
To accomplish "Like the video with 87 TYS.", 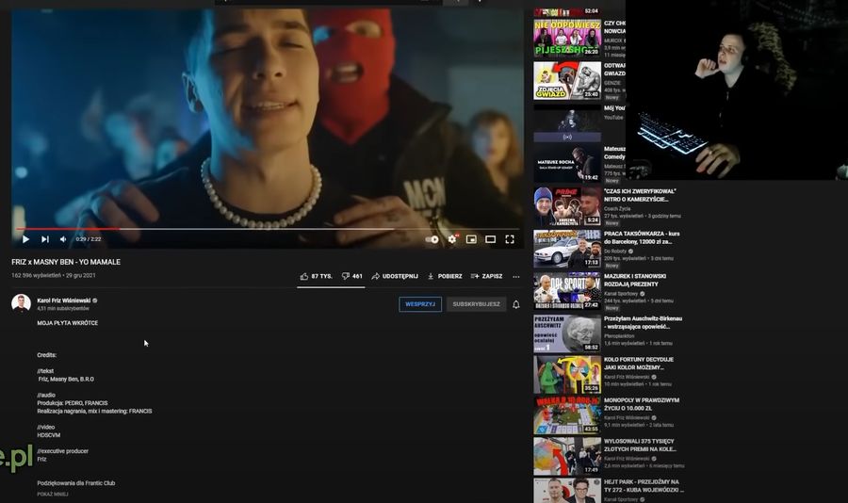I will pyautogui.click(x=317, y=276).
